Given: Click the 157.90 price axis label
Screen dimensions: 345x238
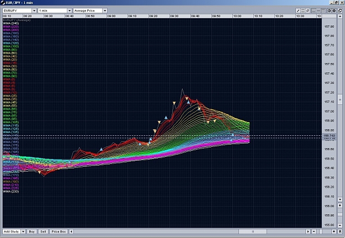Looking at the screenshot, I should 329,27.
